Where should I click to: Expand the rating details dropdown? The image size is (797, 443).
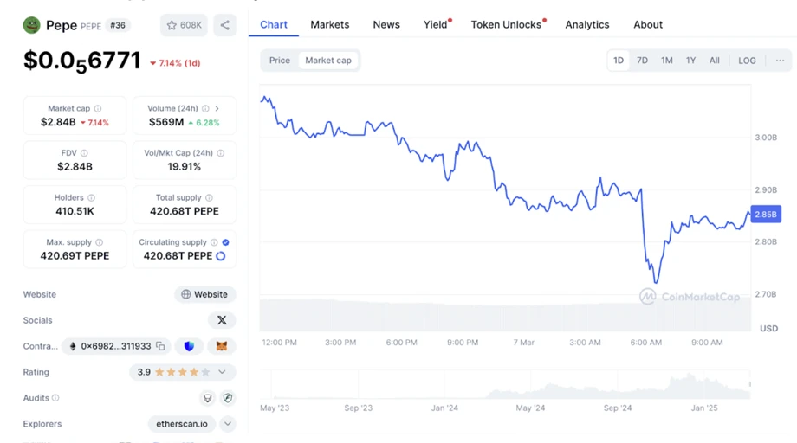coord(223,372)
